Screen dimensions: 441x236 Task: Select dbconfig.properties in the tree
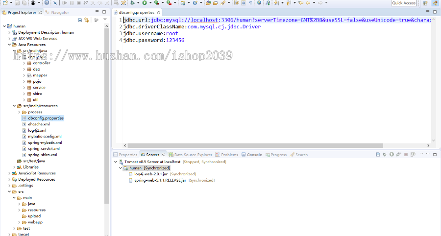click(46, 118)
